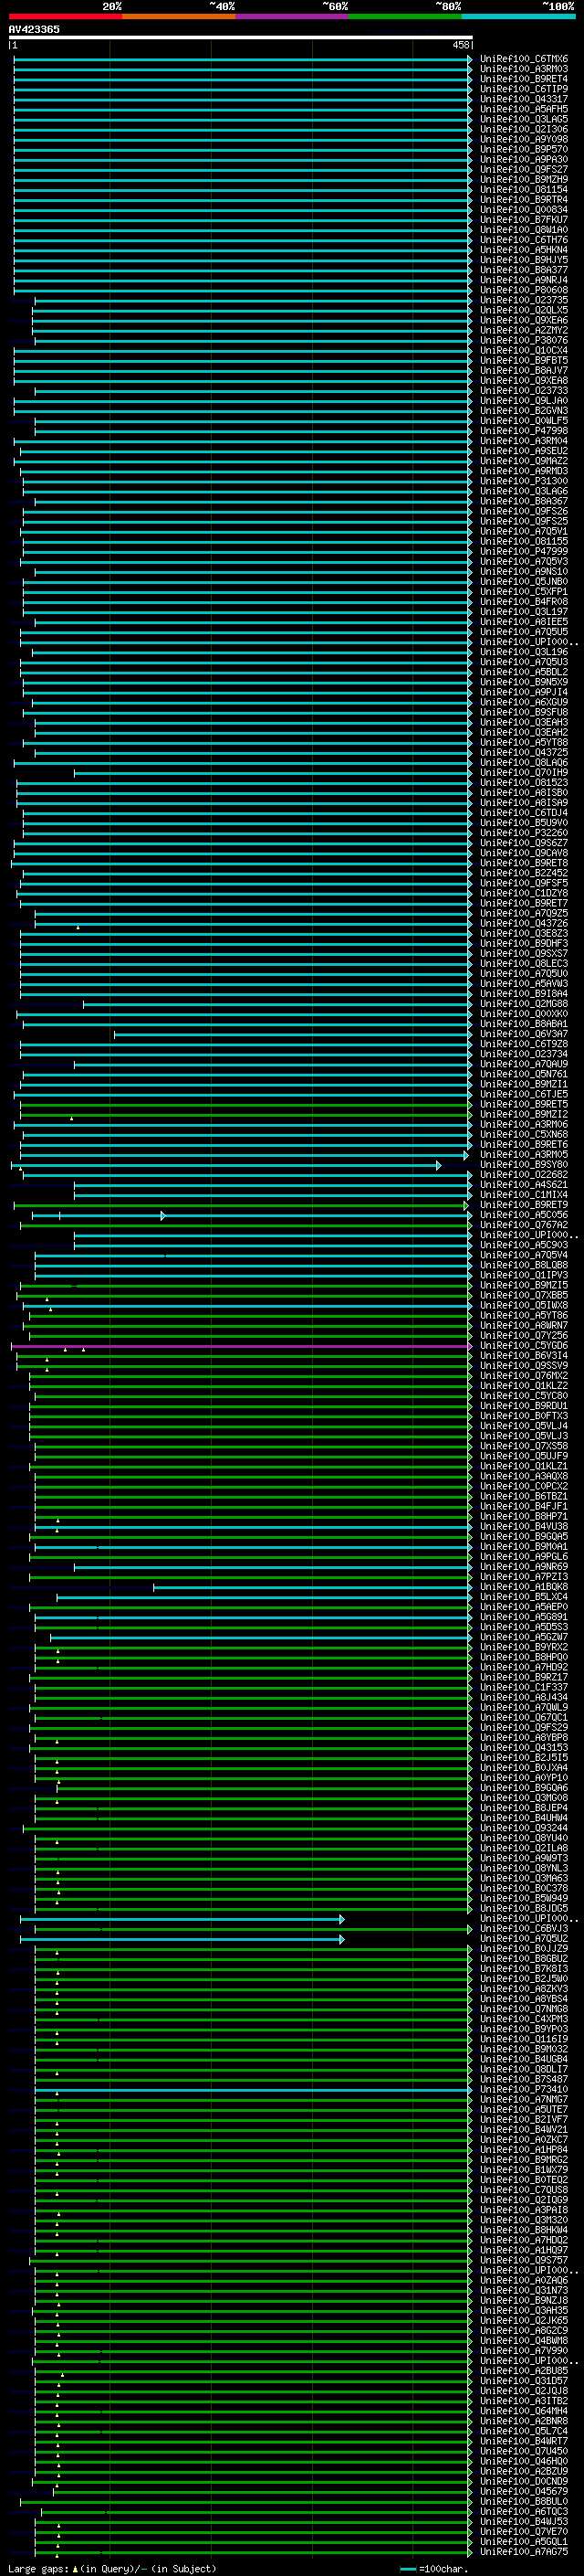Select hit UniRef100_A5AFH5

point(523,109)
